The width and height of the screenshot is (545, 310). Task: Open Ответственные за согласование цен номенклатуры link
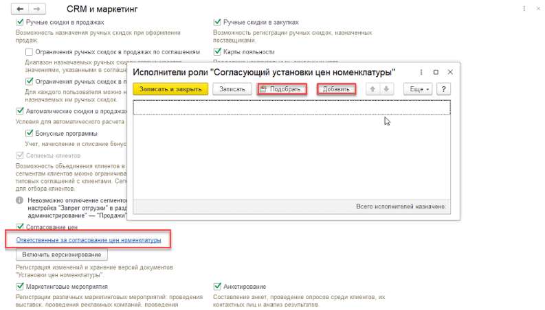[83, 240]
